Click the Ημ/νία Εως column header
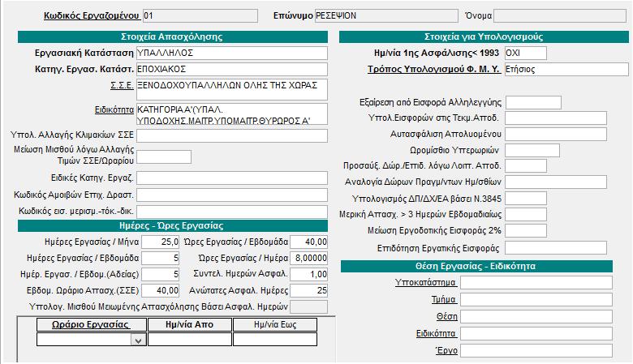This screenshot has height=364, width=633. point(275,324)
